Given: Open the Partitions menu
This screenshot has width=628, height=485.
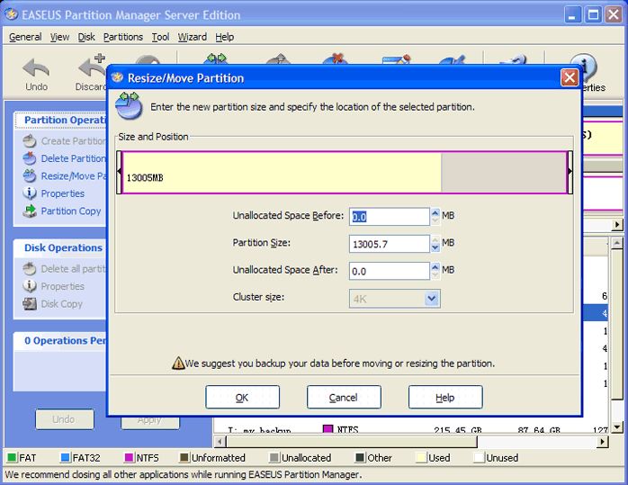Looking at the screenshot, I should pos(123,37).
